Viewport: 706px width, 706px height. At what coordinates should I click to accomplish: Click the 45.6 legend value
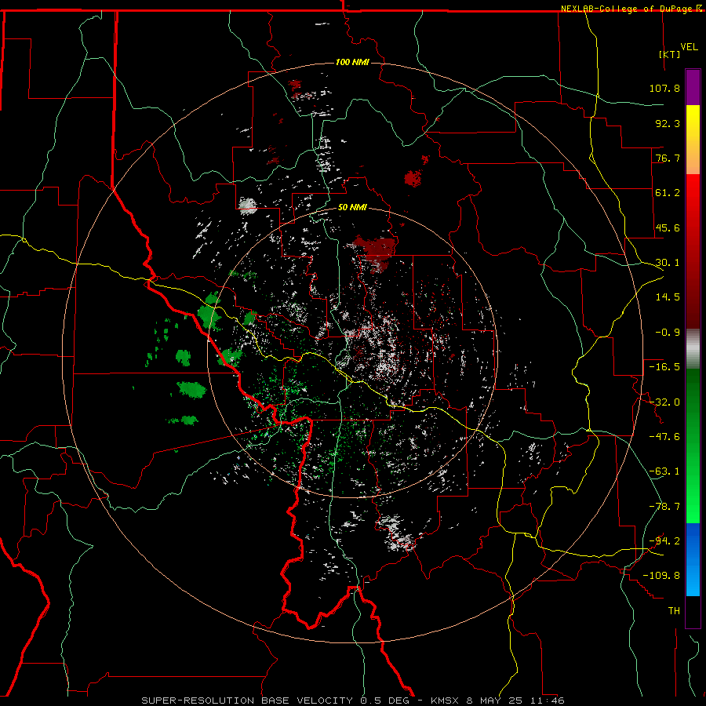pos(668,227)
